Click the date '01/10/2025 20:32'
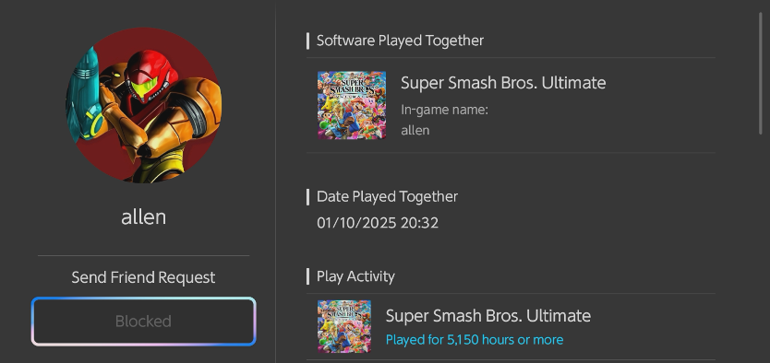 [x=378, y=223]
